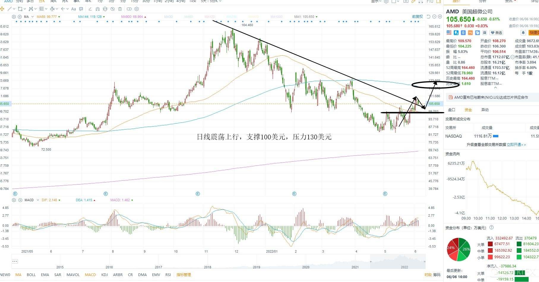Toggle BOLL indicator

(x=31, y=275)
